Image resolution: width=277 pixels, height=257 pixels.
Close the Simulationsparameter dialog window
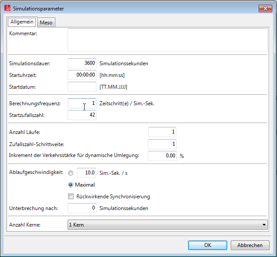tap(265, 8)
